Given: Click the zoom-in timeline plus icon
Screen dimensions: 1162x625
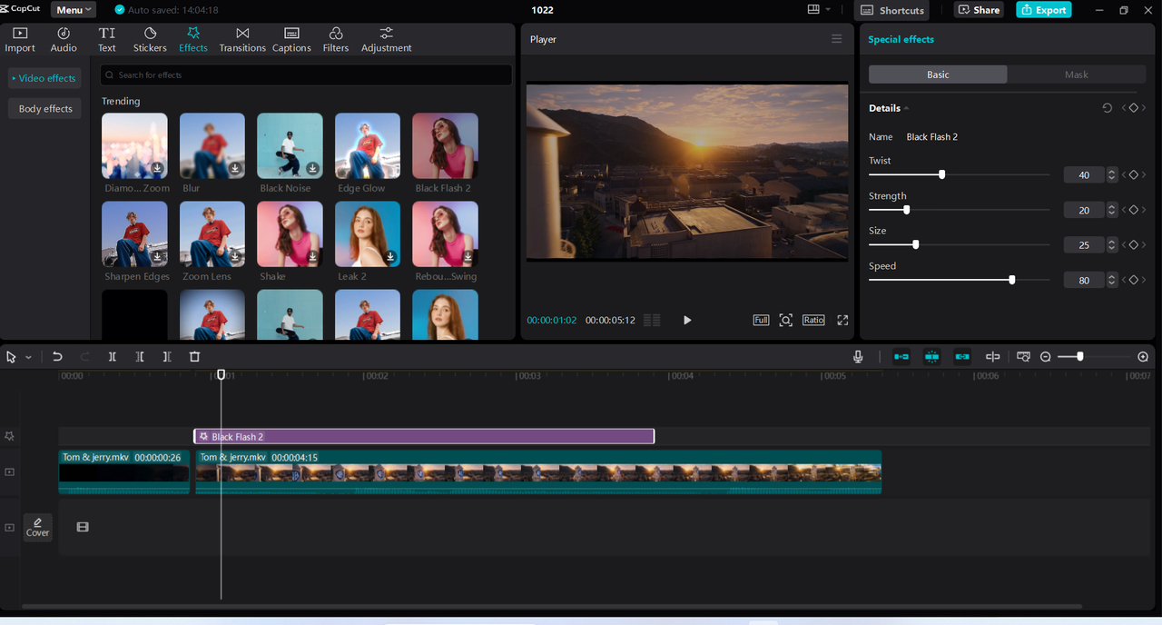Looking at the screenshot, I should click(1143, 357).
